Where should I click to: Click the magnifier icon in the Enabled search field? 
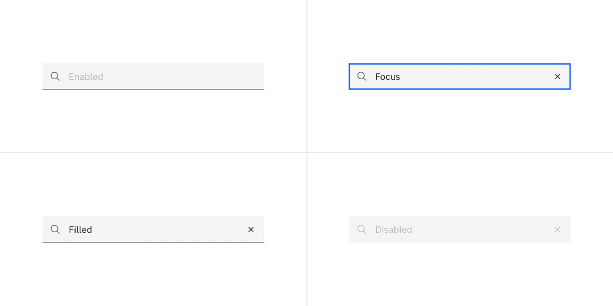(x=55, y=76)
